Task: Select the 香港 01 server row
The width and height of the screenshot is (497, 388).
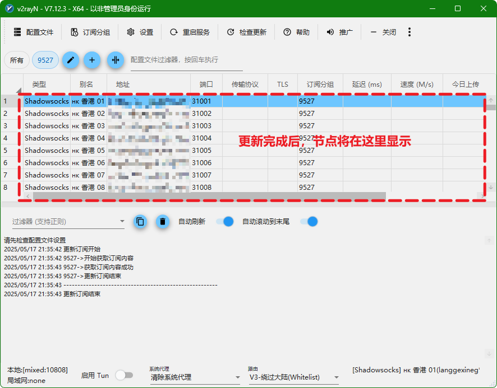Action: tap(243, 101)
